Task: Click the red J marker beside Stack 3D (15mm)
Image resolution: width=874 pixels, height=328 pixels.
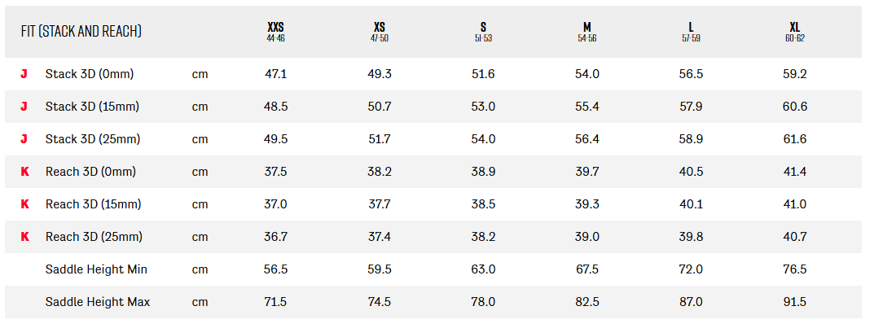Action: tap(24, 107)
